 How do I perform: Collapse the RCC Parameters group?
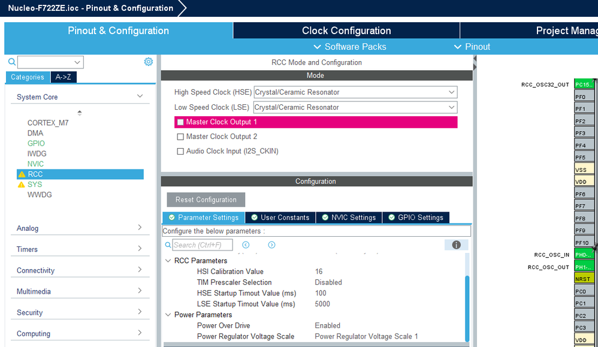tap(168, 261)
